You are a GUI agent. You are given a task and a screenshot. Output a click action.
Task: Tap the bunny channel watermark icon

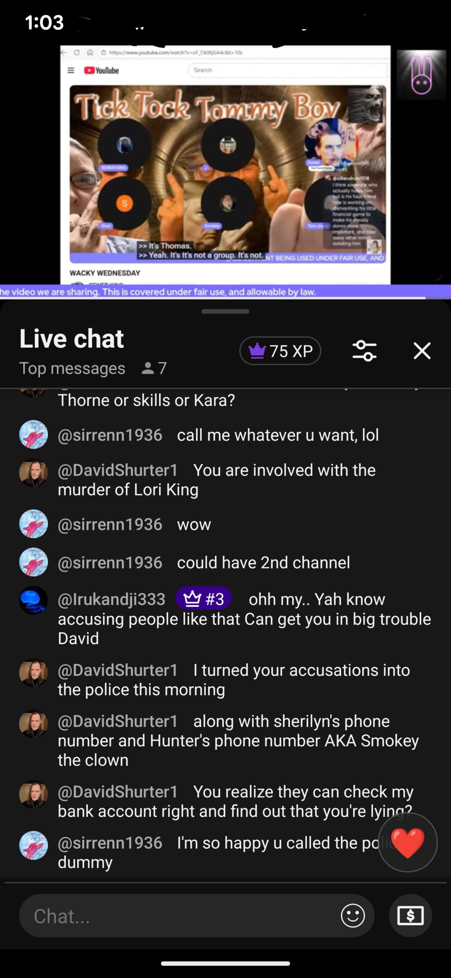[x=421, y=75]
